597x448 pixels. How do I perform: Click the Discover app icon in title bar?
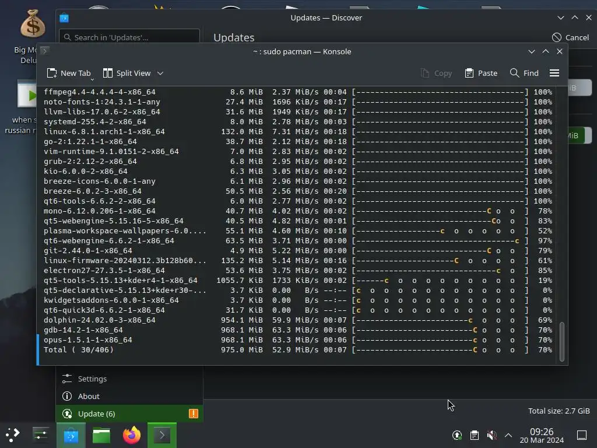64,18
